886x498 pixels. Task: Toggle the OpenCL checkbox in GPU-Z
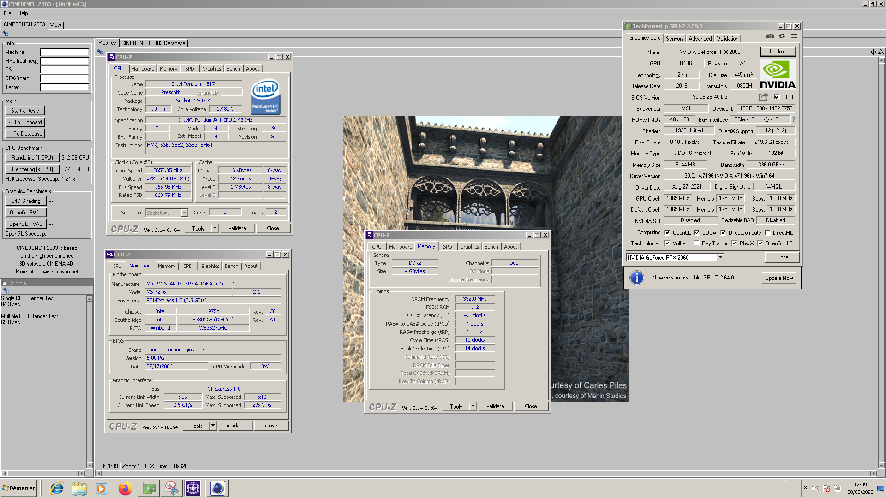(667, 233)
